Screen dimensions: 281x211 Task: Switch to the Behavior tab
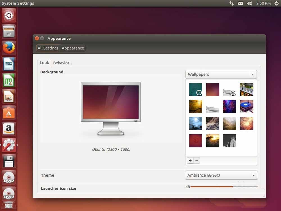coord(61,63)
